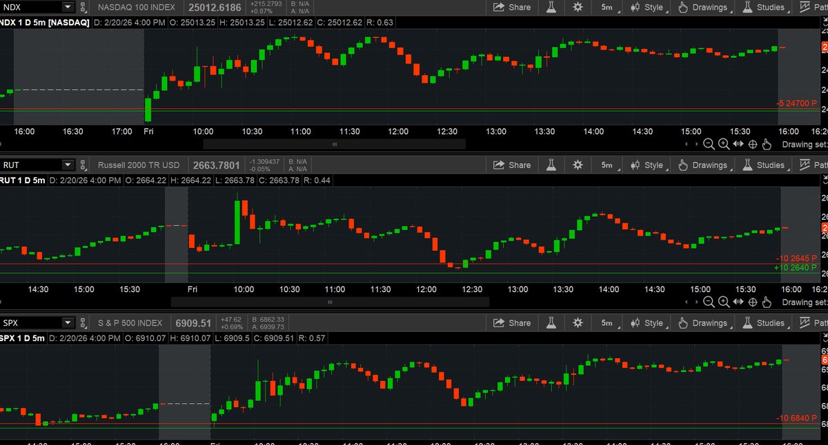
Task: Click the '-10 2645 P' order label on RUT chart
Action: pos(796,258)
